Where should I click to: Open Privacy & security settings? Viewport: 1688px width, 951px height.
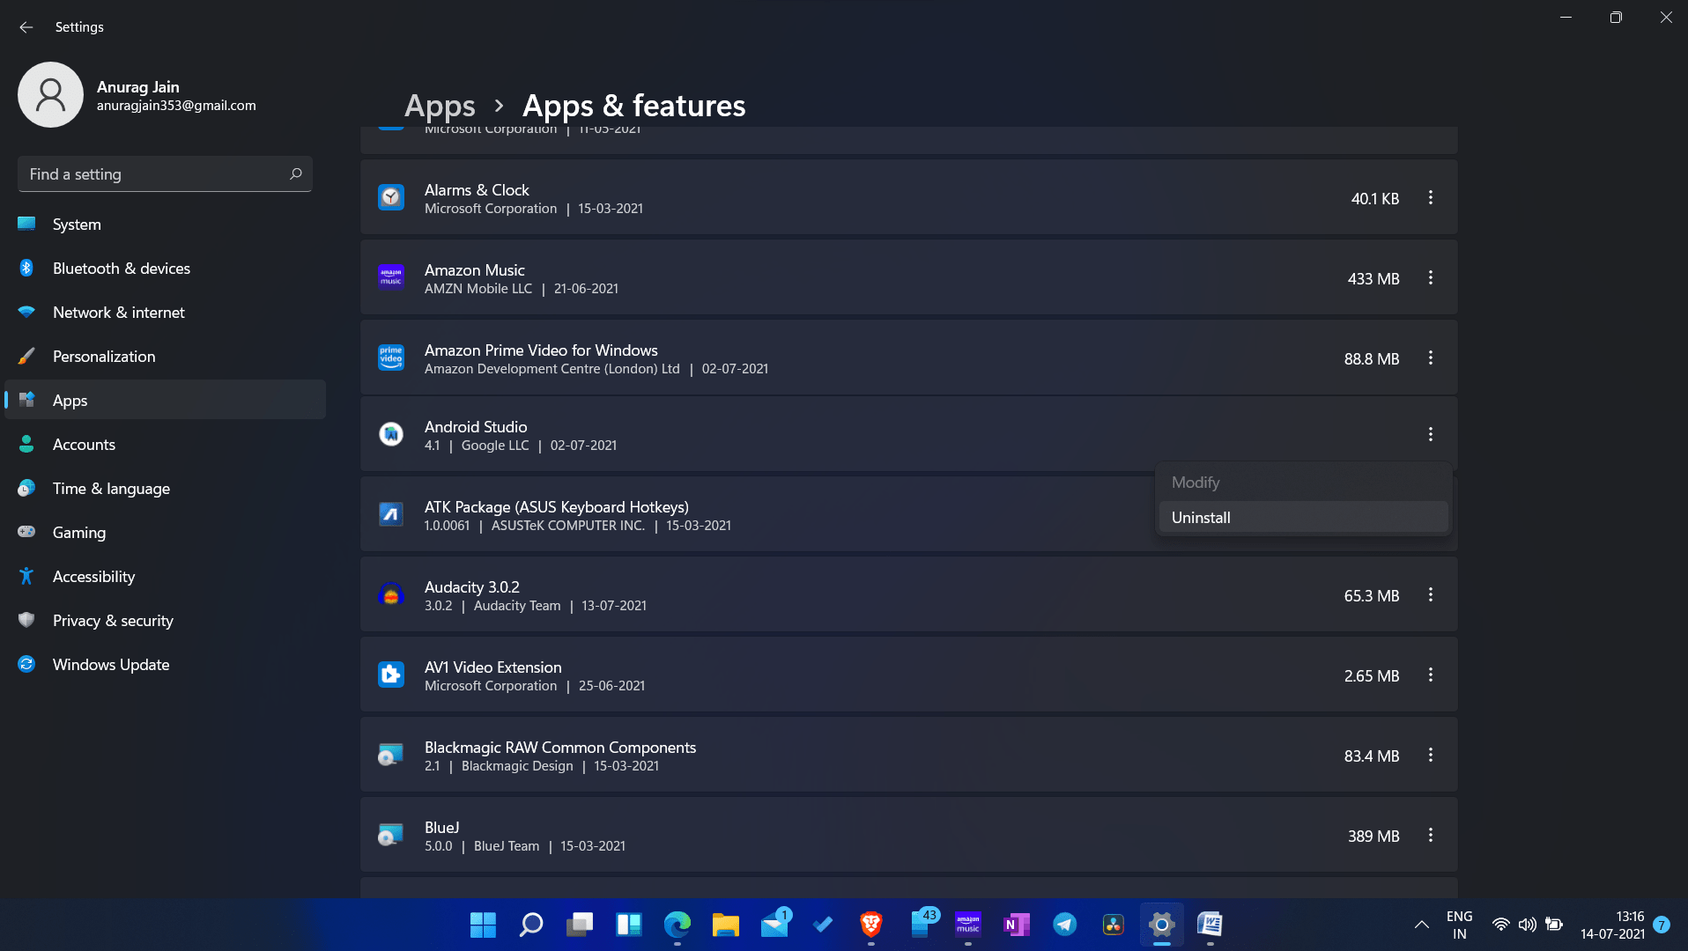(165, 621)
